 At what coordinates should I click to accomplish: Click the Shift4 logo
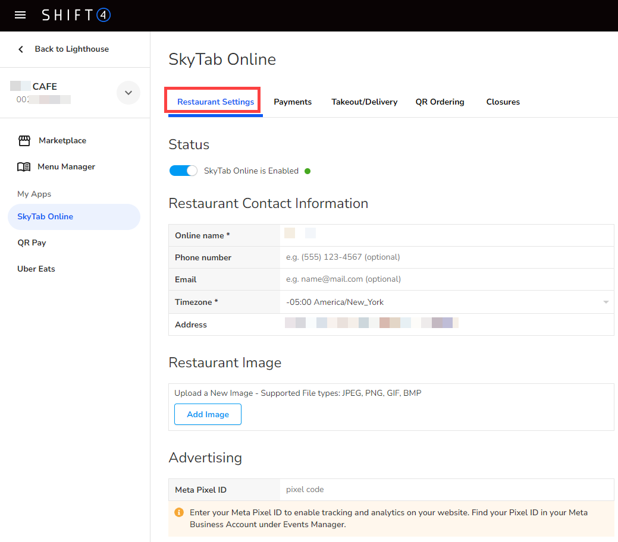(76, 15)
